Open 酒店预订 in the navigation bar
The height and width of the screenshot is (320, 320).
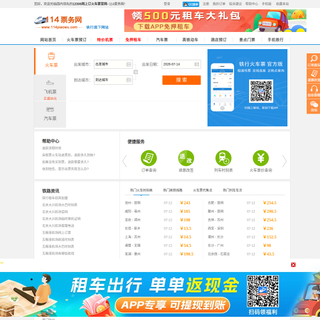(x=219, y=40)
